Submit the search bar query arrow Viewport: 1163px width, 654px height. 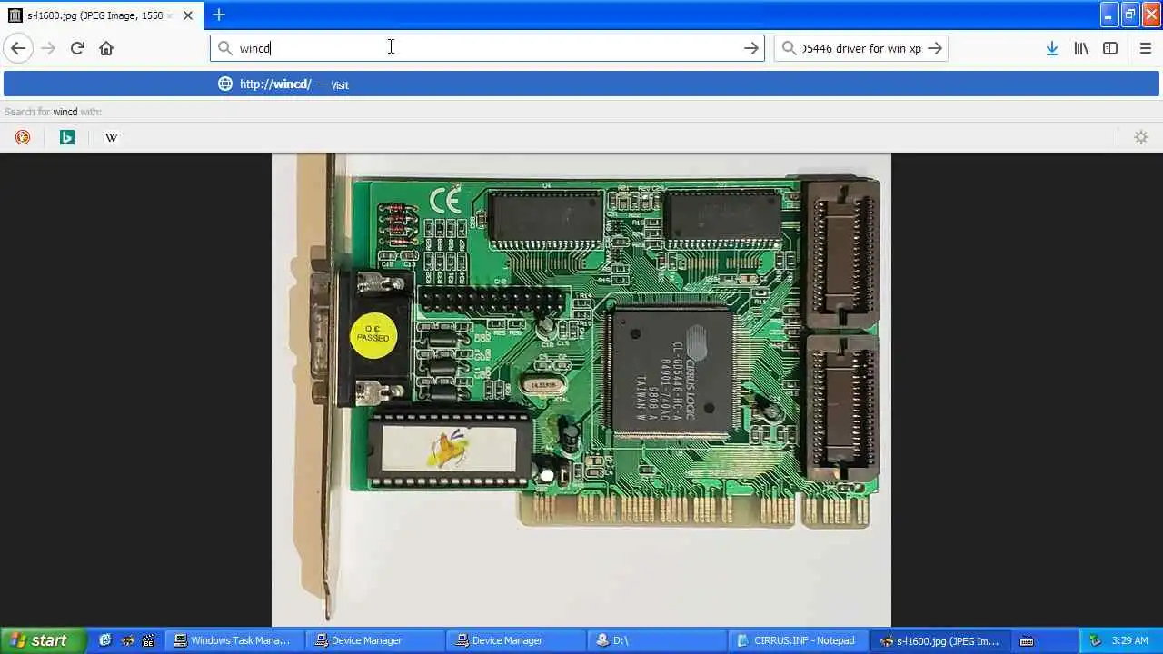(935, 48)
